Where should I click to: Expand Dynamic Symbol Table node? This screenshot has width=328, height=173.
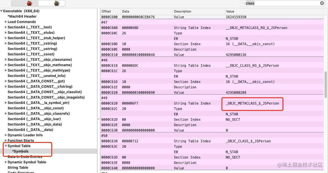6,162
